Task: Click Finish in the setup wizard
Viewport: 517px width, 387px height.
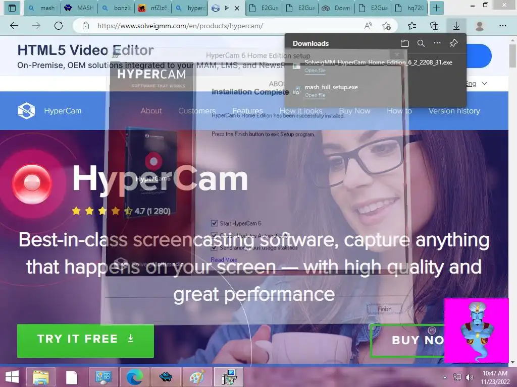Action: coord(384,309)
